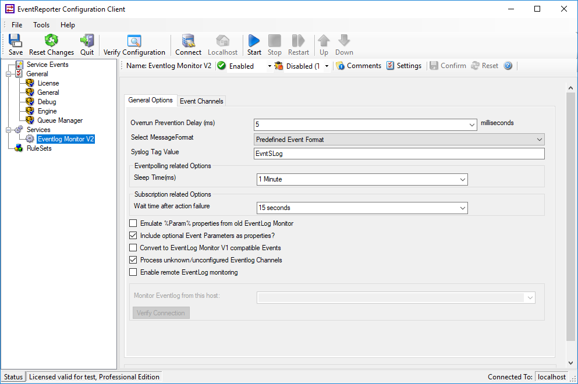Switch to Event Channels tab
Image resolution: width=578 pixels, height=384 pixels.
point(201,101)
